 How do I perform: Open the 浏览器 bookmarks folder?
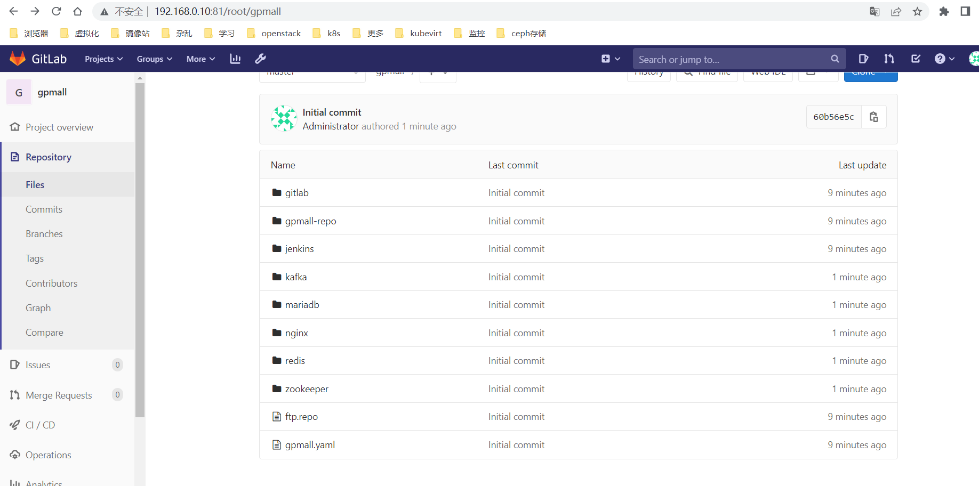point(29,33)
